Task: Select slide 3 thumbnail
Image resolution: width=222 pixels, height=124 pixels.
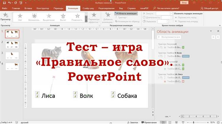Action: click(x=12, y=55)
